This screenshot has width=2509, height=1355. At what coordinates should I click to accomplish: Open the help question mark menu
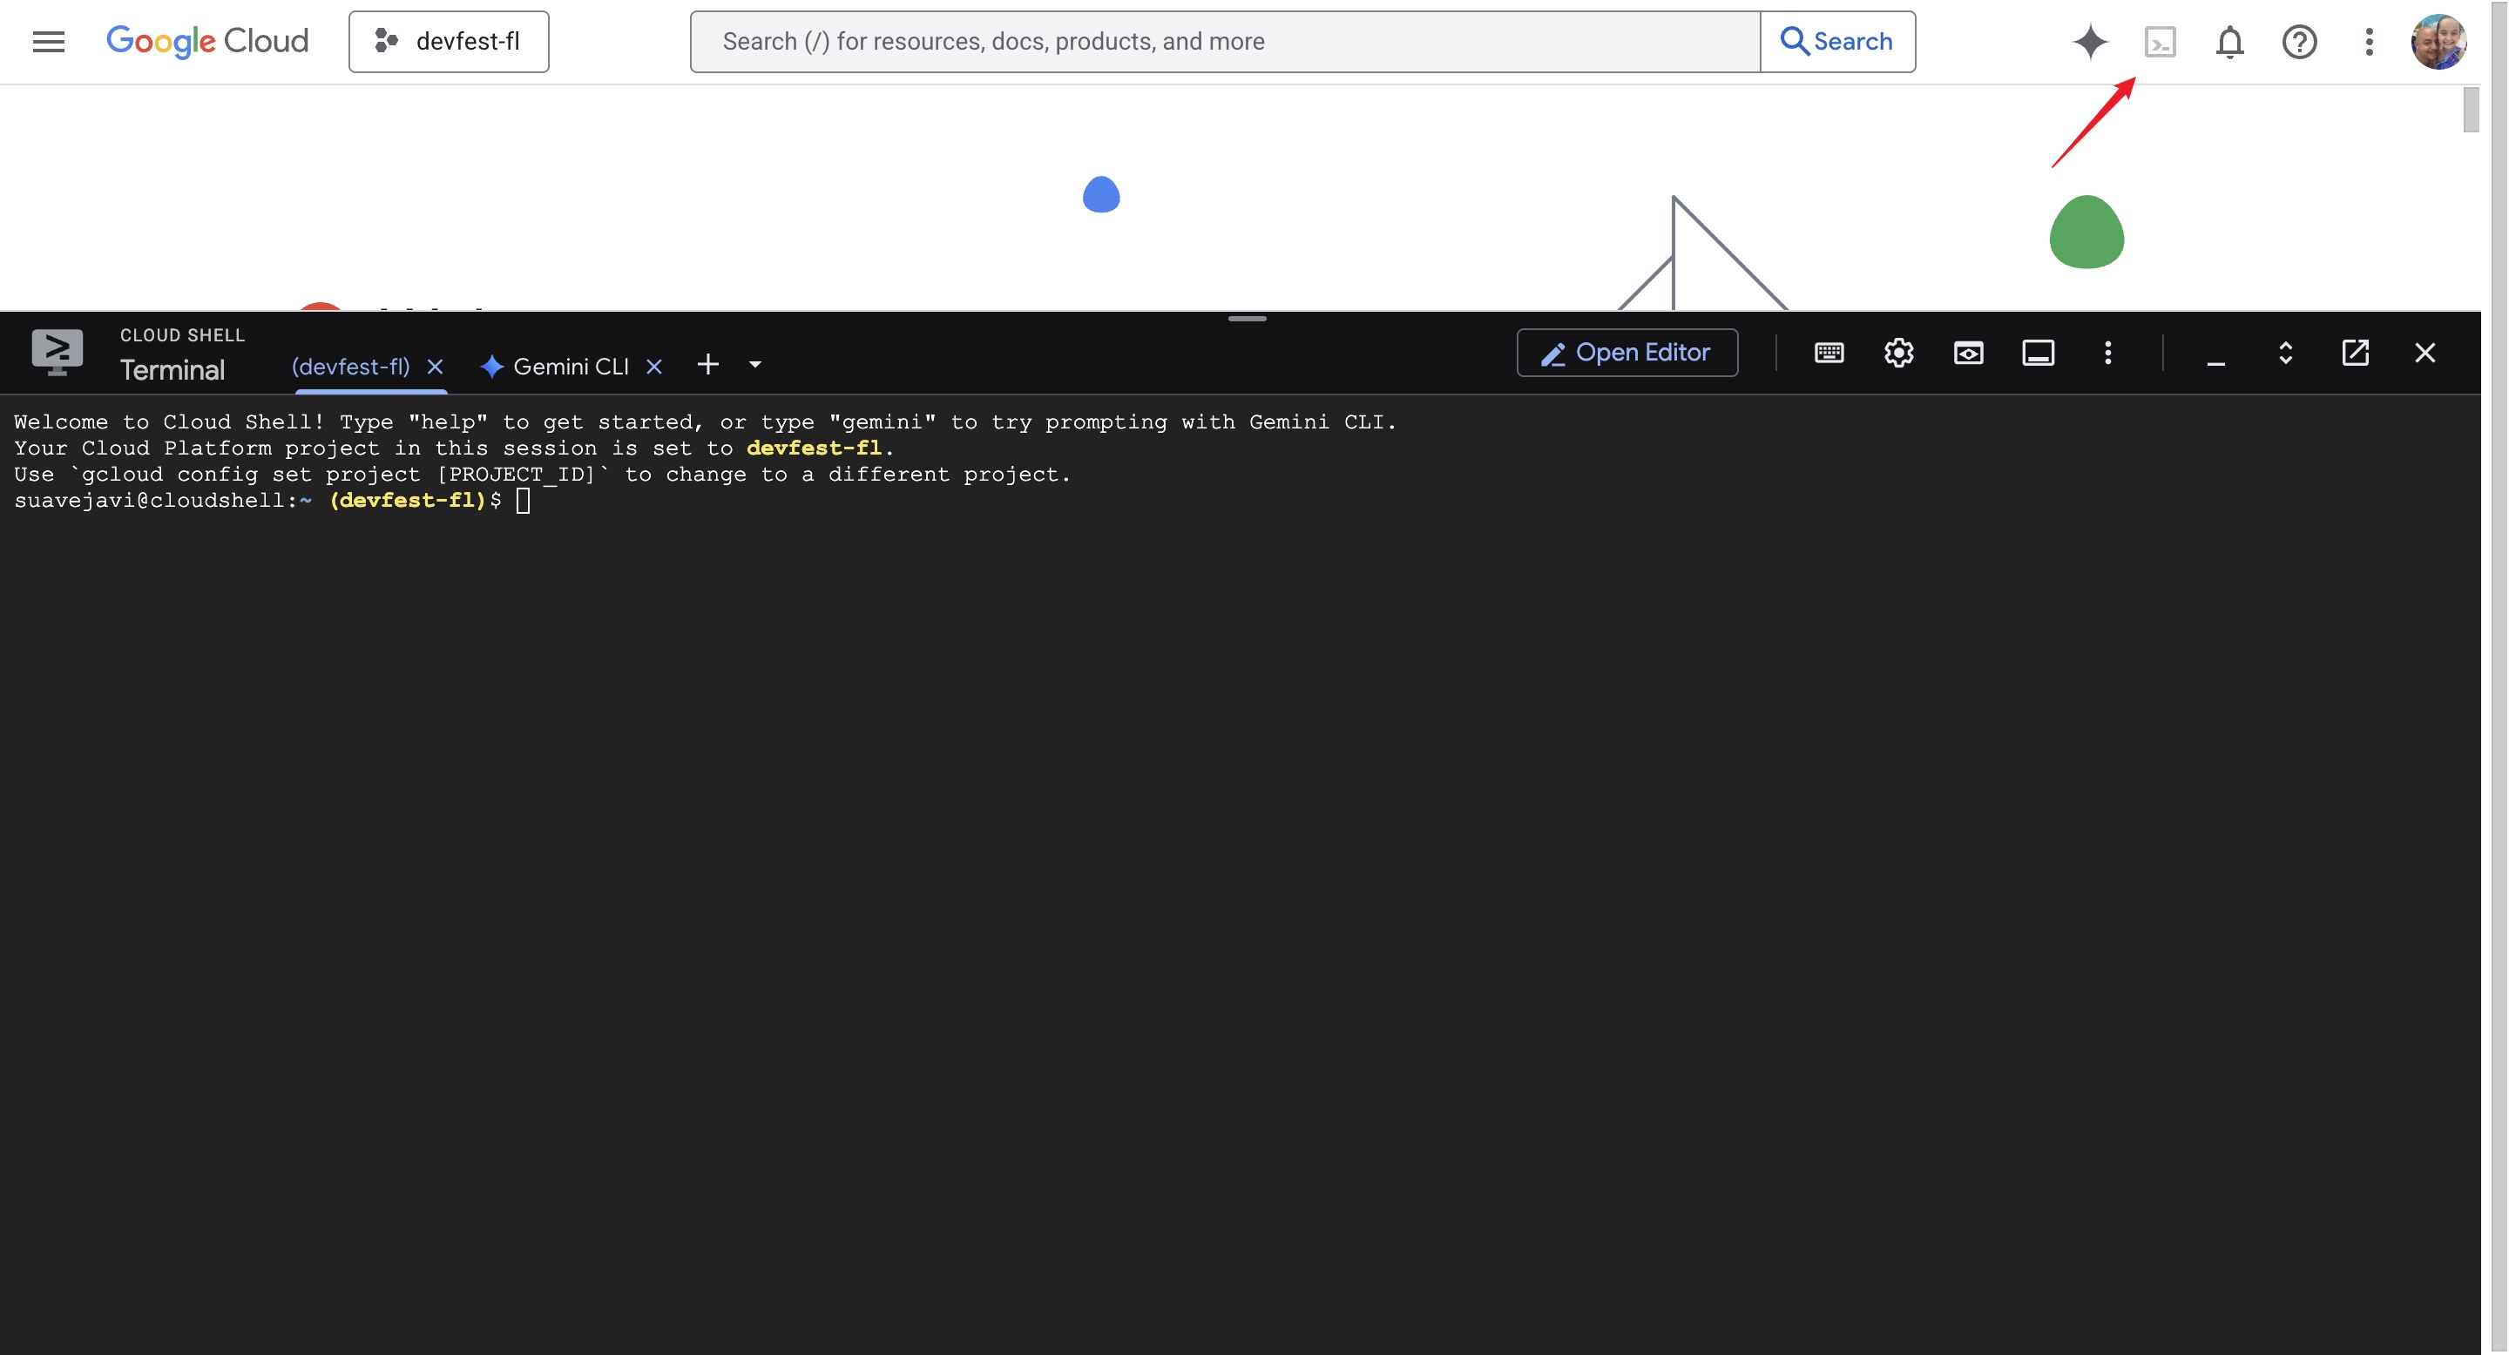[2299, 42]
